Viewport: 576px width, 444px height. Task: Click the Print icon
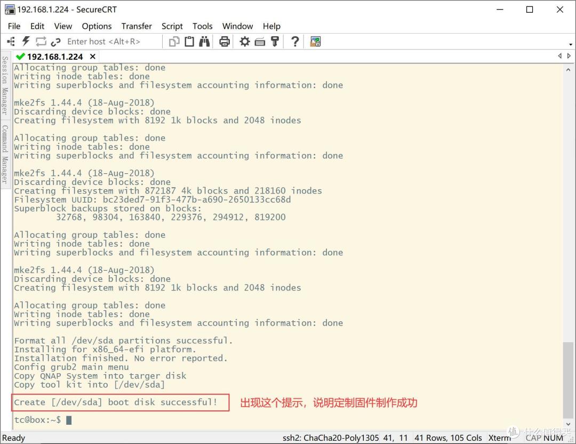(x=224, y=42)
